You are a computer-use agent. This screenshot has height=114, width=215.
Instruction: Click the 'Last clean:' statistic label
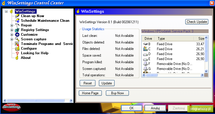90,36
